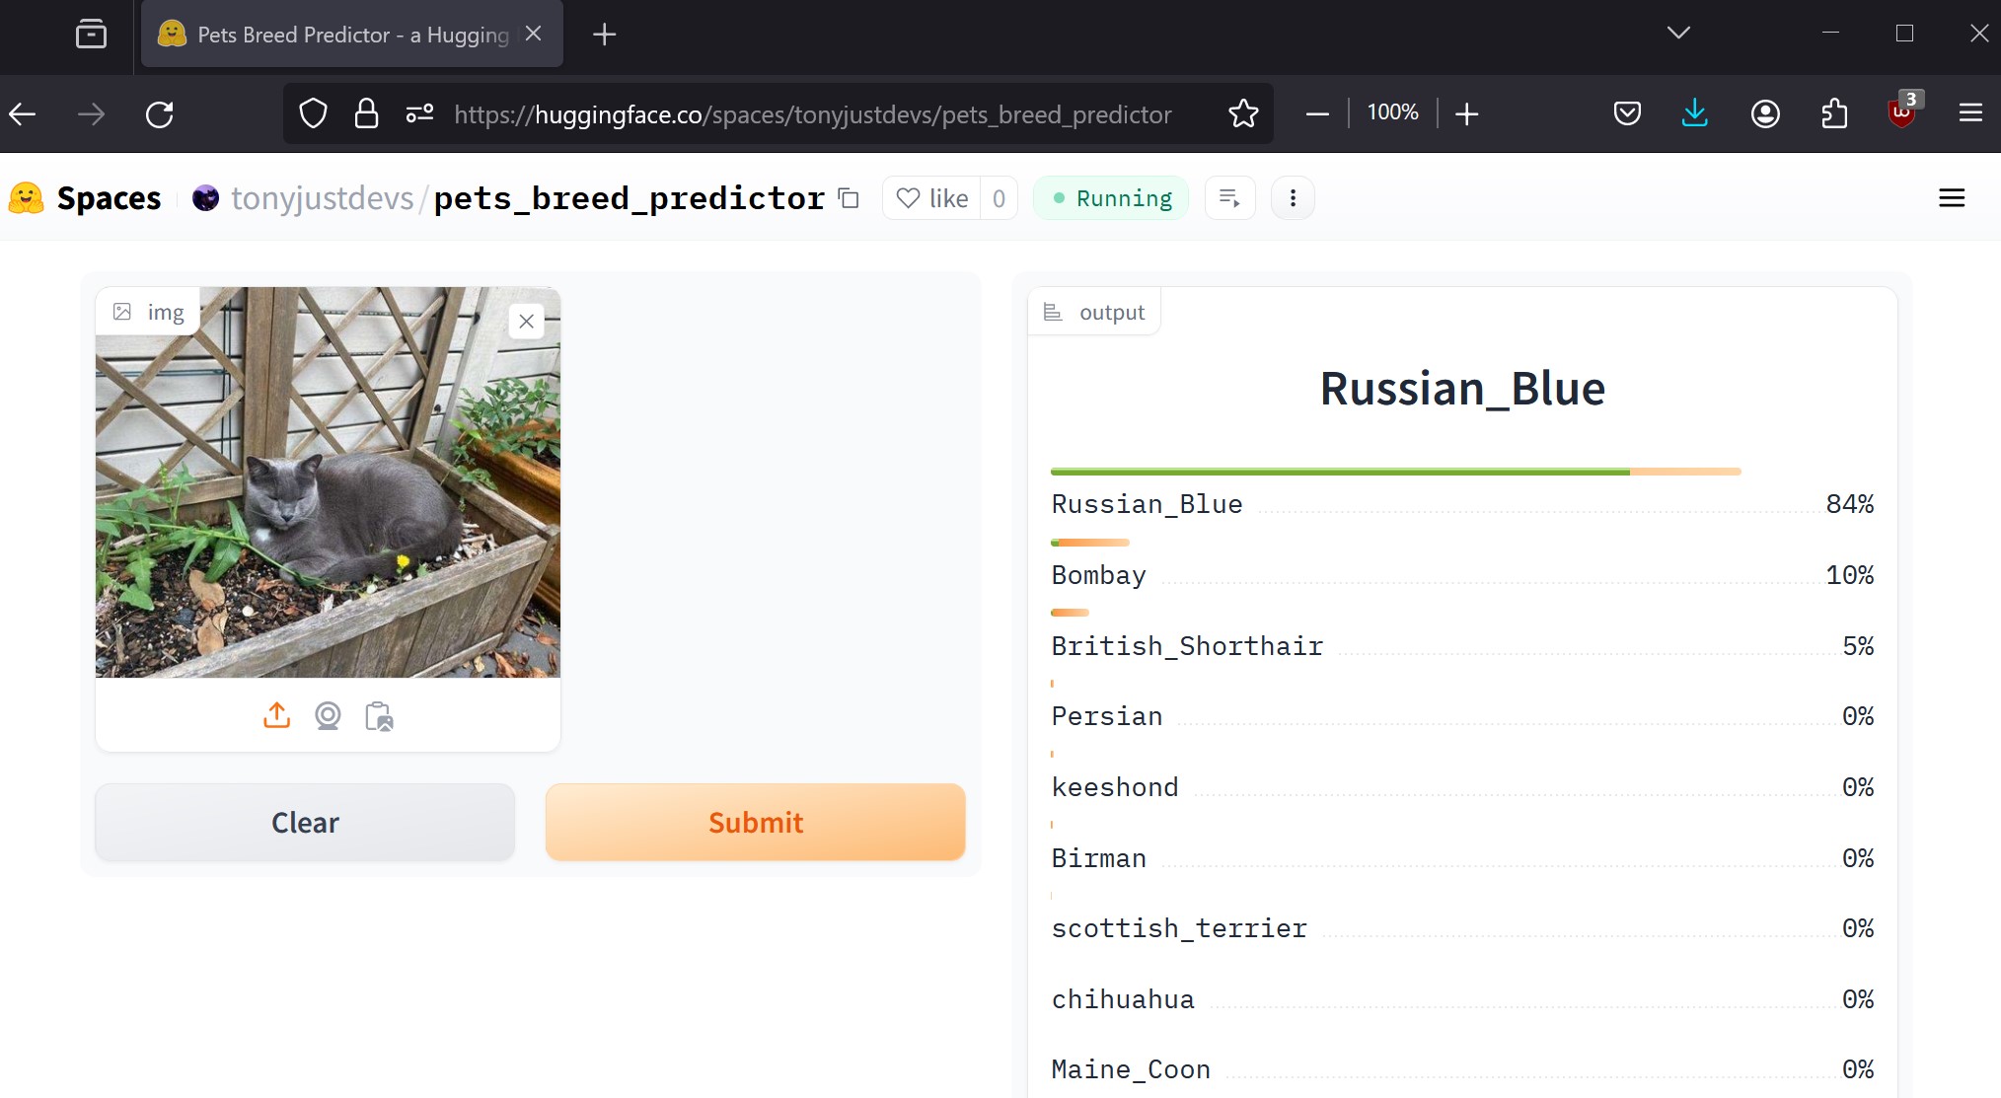Select the Birman result label
The image size is (2001, 1098).
point(1099,858)
